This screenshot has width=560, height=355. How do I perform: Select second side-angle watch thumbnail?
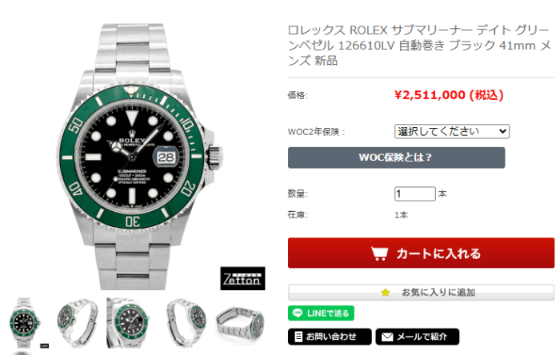77,323
